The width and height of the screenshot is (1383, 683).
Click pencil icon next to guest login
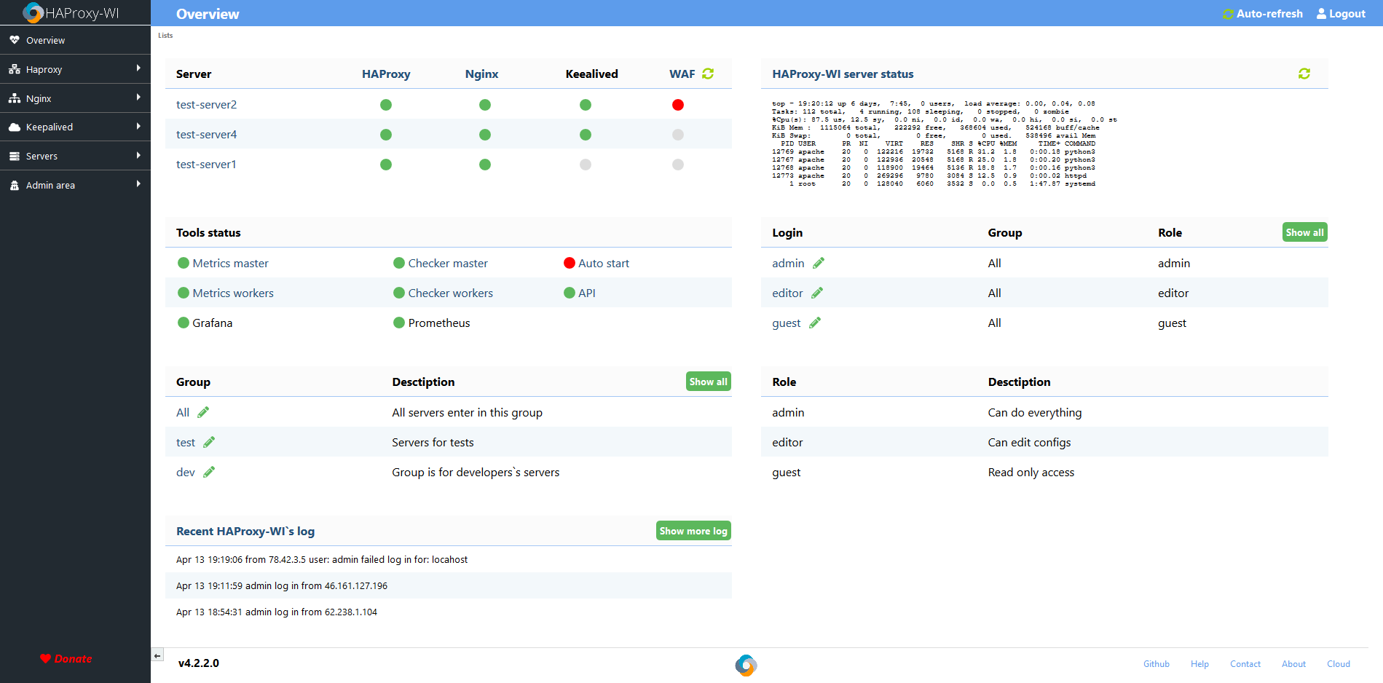pos(815,323)
